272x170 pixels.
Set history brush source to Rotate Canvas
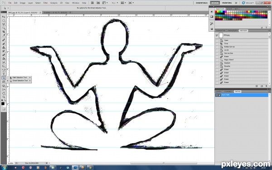[217, 47]
